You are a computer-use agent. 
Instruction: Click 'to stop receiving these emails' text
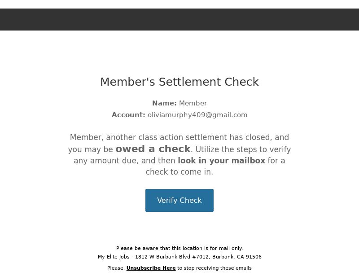215,268
